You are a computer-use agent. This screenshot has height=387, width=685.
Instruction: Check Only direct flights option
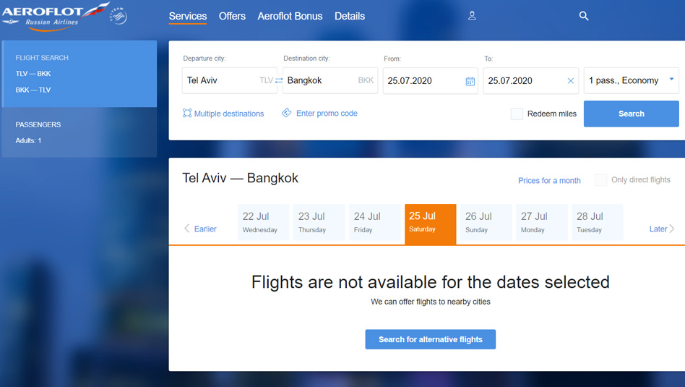pyautogui.click(x=600, y=180)
